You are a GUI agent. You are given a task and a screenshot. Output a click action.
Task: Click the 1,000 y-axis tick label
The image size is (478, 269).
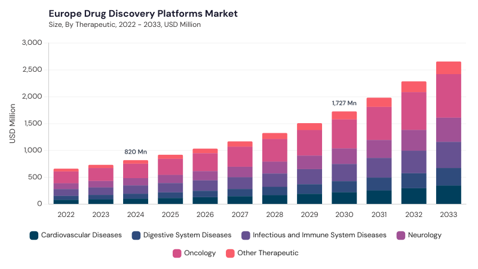[33, 150]
